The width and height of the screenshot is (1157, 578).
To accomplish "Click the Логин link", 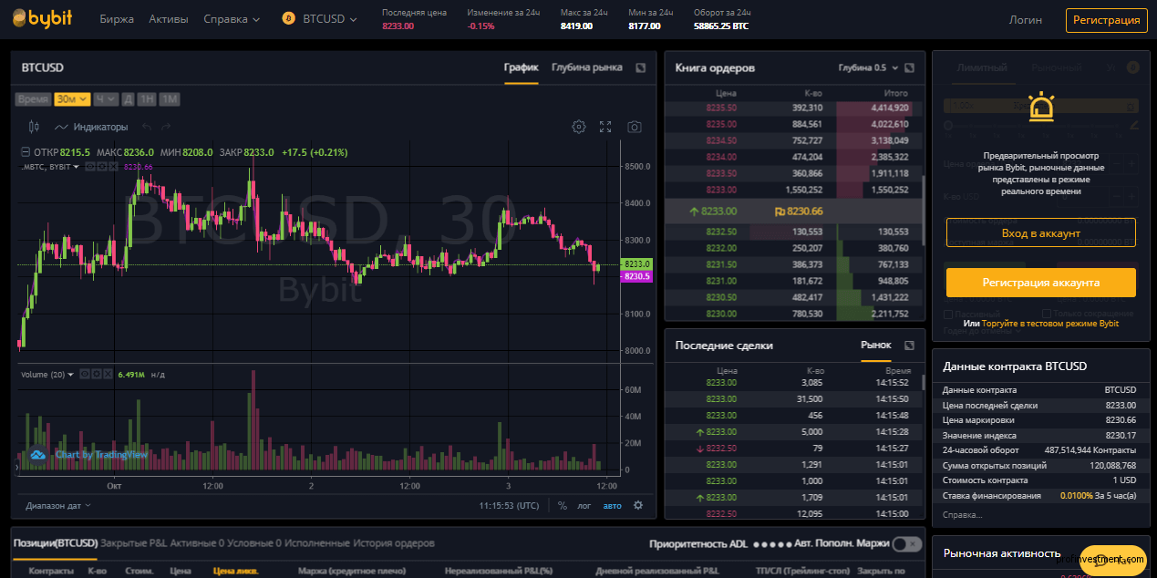I will [x=1026, y=19].
